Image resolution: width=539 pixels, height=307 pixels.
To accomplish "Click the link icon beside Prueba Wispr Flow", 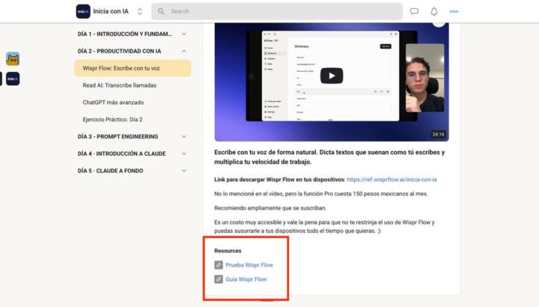I will pyautogui.click(x=219, y=265).
